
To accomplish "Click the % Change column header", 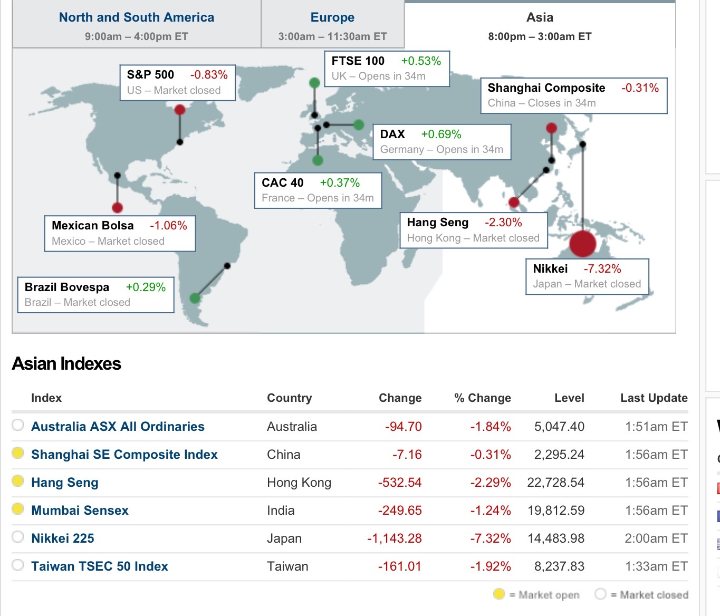I will [x=483, y=398].
